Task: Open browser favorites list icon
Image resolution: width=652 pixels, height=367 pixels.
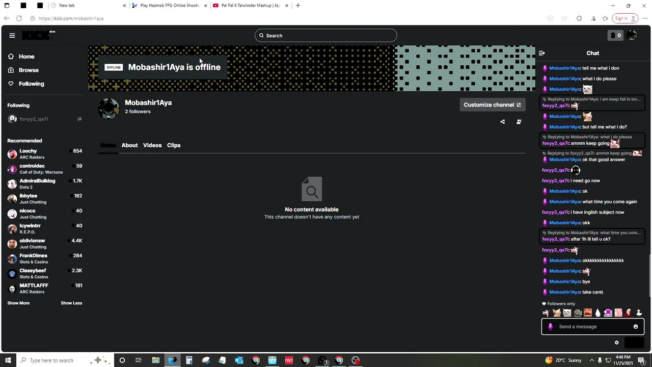Action: pyautogui.click(x=605, y=18)
